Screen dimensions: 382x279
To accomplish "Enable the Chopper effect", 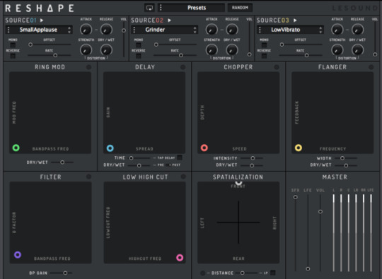I will (x=277, y=67).
